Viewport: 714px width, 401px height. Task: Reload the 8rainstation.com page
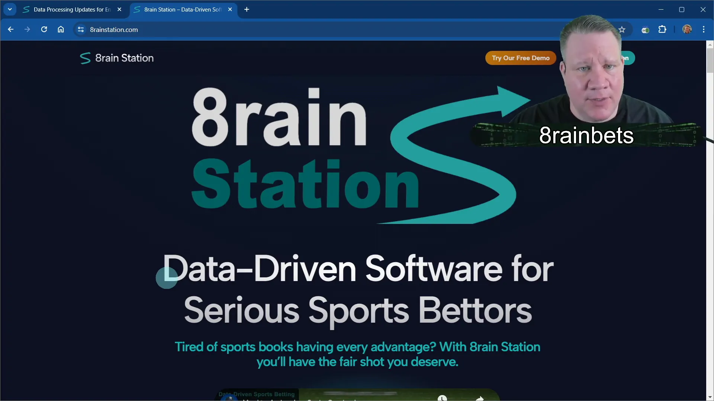pos(44,29)
